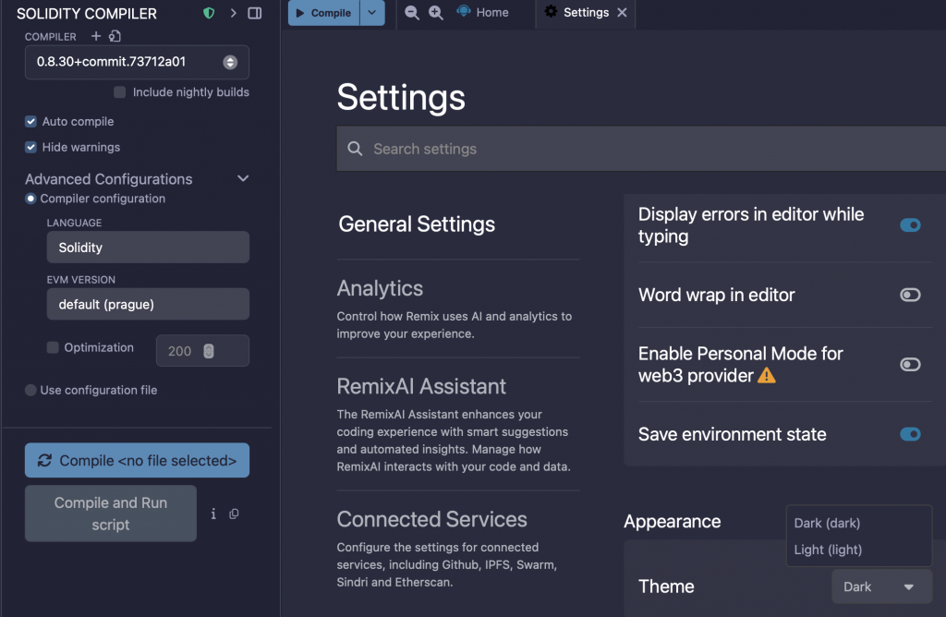This screenshot has height=617, width=946.
Task: Zoom out with the minus magnifier
Action: [412, 13]
